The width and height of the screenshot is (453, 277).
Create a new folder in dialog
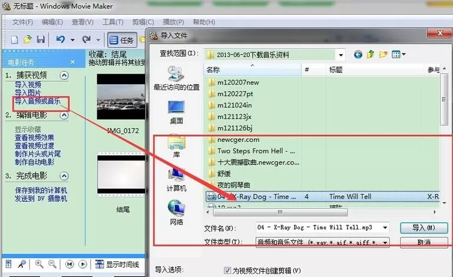click(x=383, y=54)
